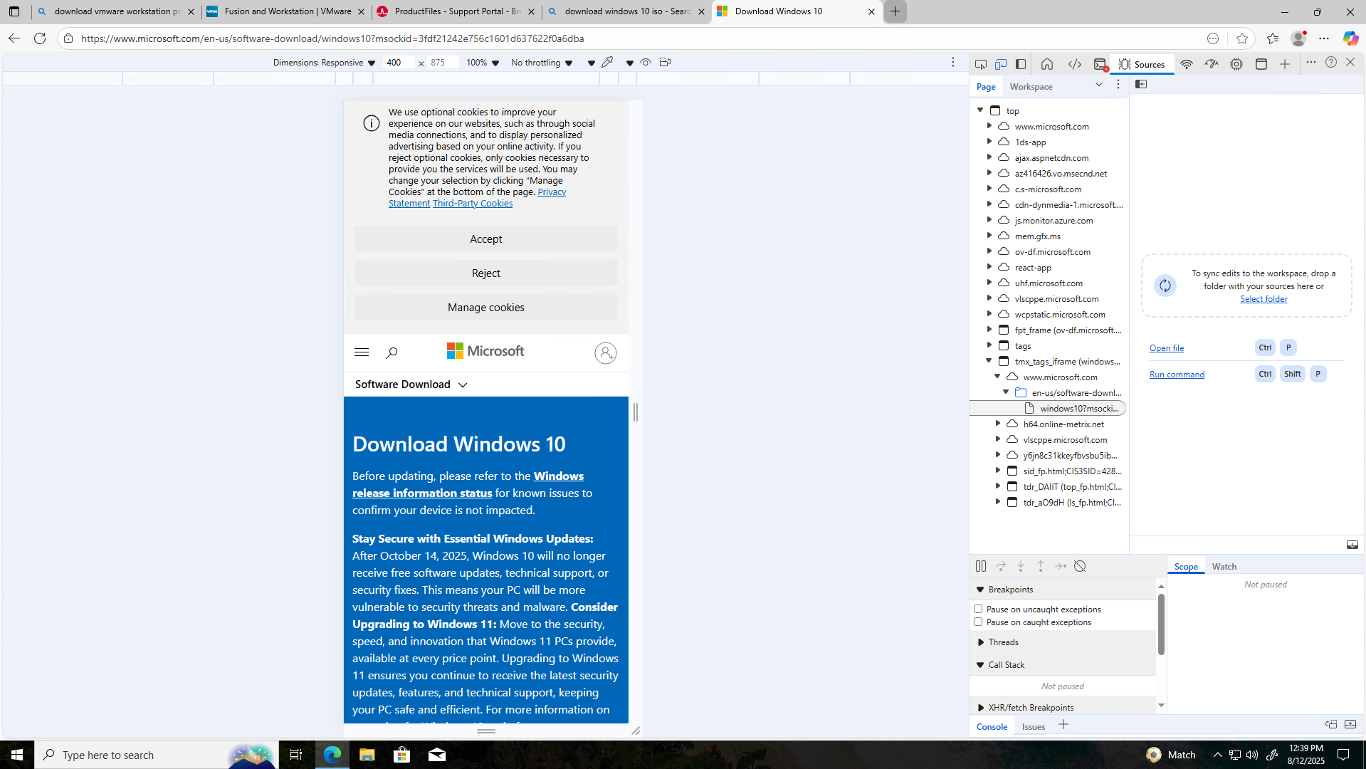Expand the Software Download menu

pyautogui.click(x=411, y=384)
